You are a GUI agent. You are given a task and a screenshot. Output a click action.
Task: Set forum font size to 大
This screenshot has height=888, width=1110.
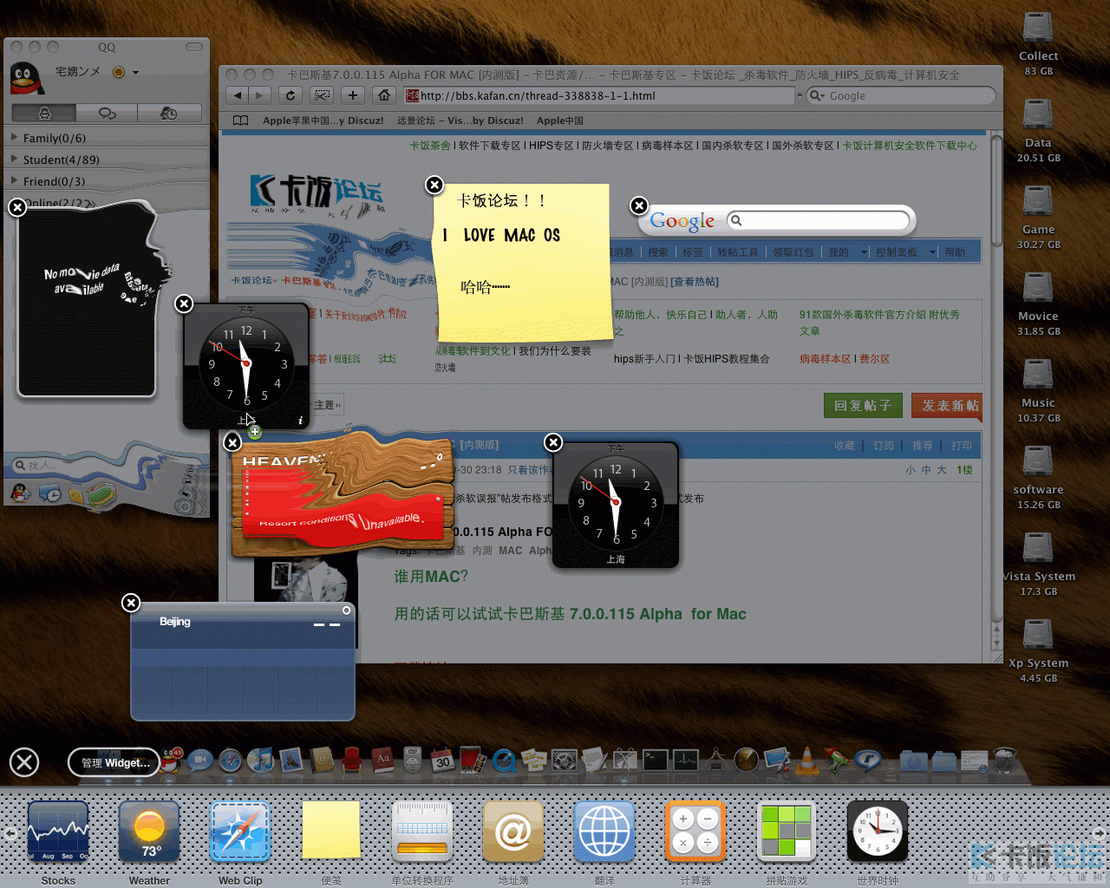tap(942, 470)
